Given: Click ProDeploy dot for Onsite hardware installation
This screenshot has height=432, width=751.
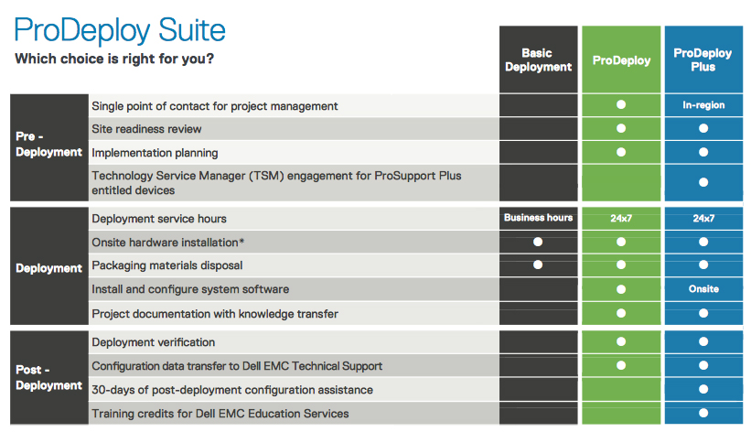Looking at the screenshot, I should pos(621,242).
